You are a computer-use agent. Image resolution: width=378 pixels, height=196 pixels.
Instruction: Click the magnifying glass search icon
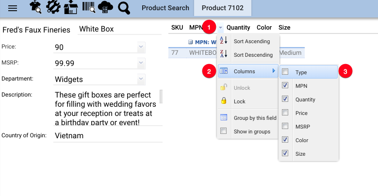[124, 8]
